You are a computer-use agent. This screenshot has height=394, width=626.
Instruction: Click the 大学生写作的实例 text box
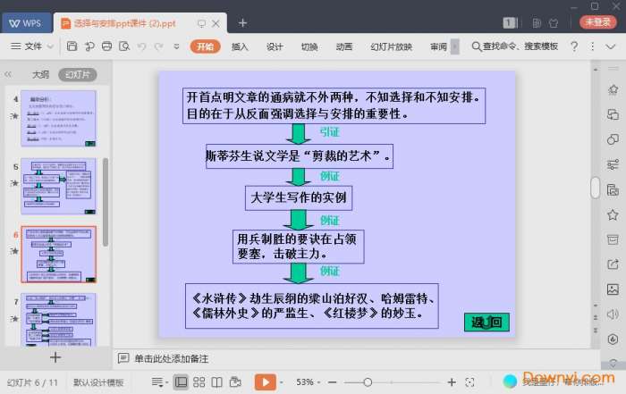click(298, 197)
